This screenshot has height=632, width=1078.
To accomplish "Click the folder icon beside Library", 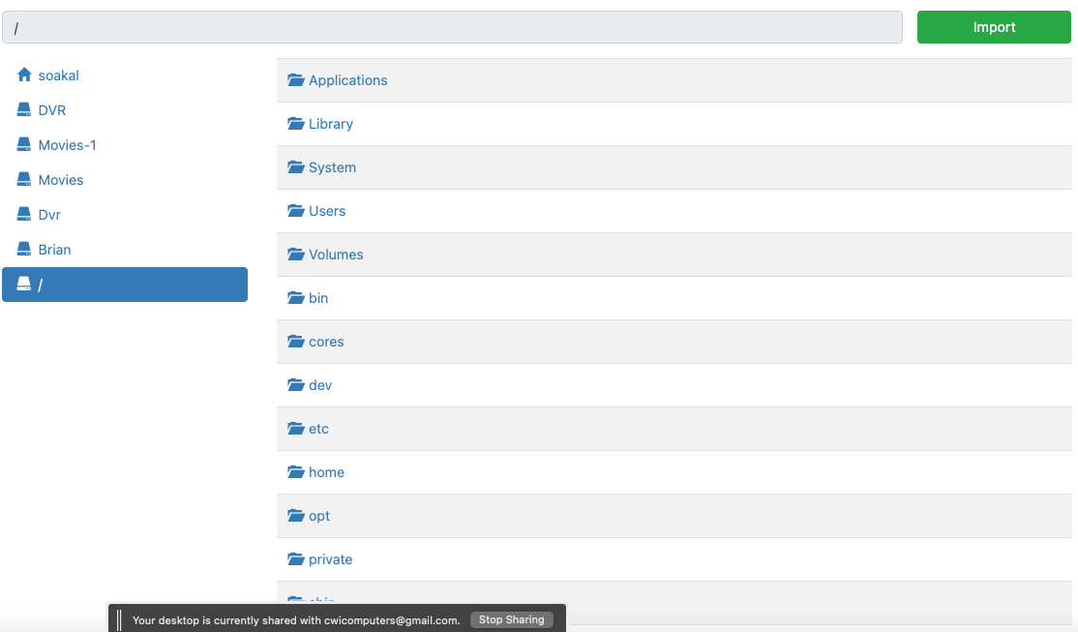I will point(296,124).
